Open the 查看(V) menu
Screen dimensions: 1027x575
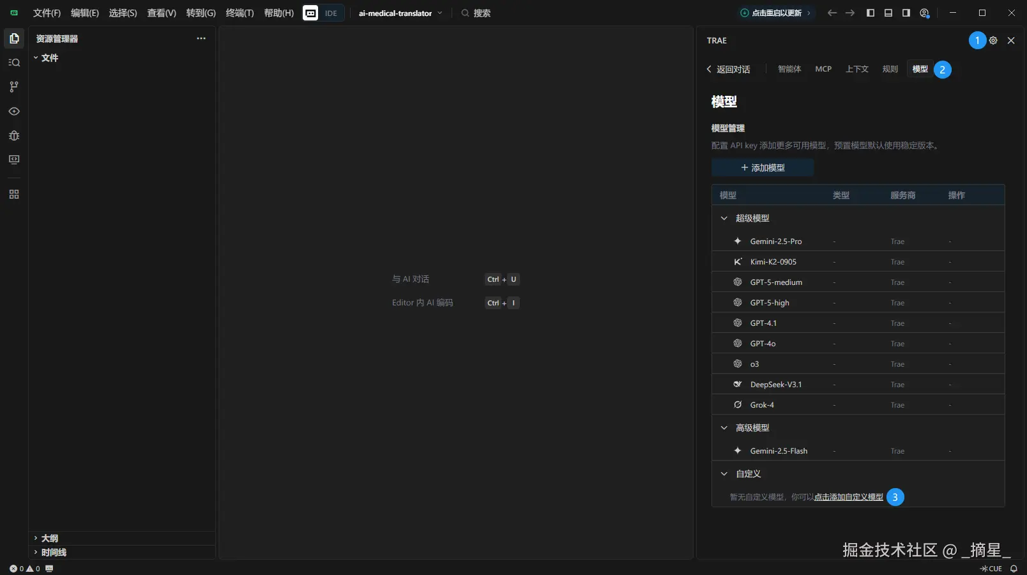[162, 13]
